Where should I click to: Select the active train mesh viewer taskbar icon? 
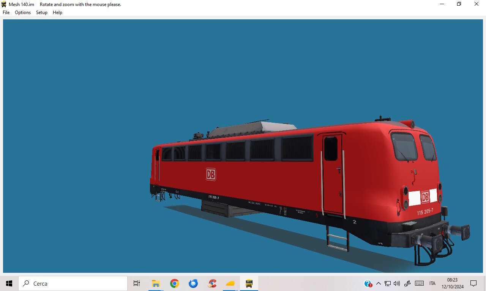point(249,283)
